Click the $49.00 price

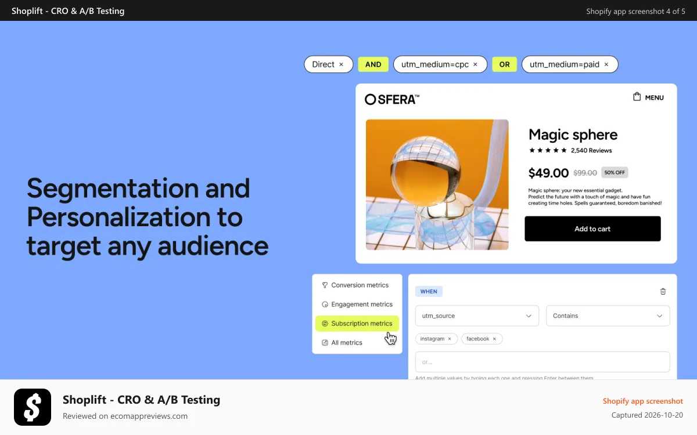pyautogui.click(x=548, y=173)
